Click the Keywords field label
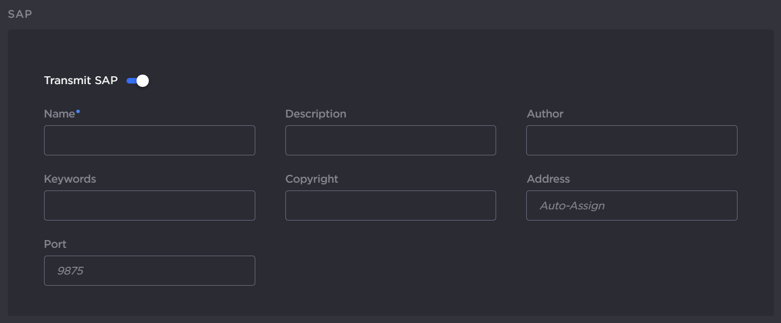Image resolution: width=781 pixels, height=323 pixels. pos(70,179)
